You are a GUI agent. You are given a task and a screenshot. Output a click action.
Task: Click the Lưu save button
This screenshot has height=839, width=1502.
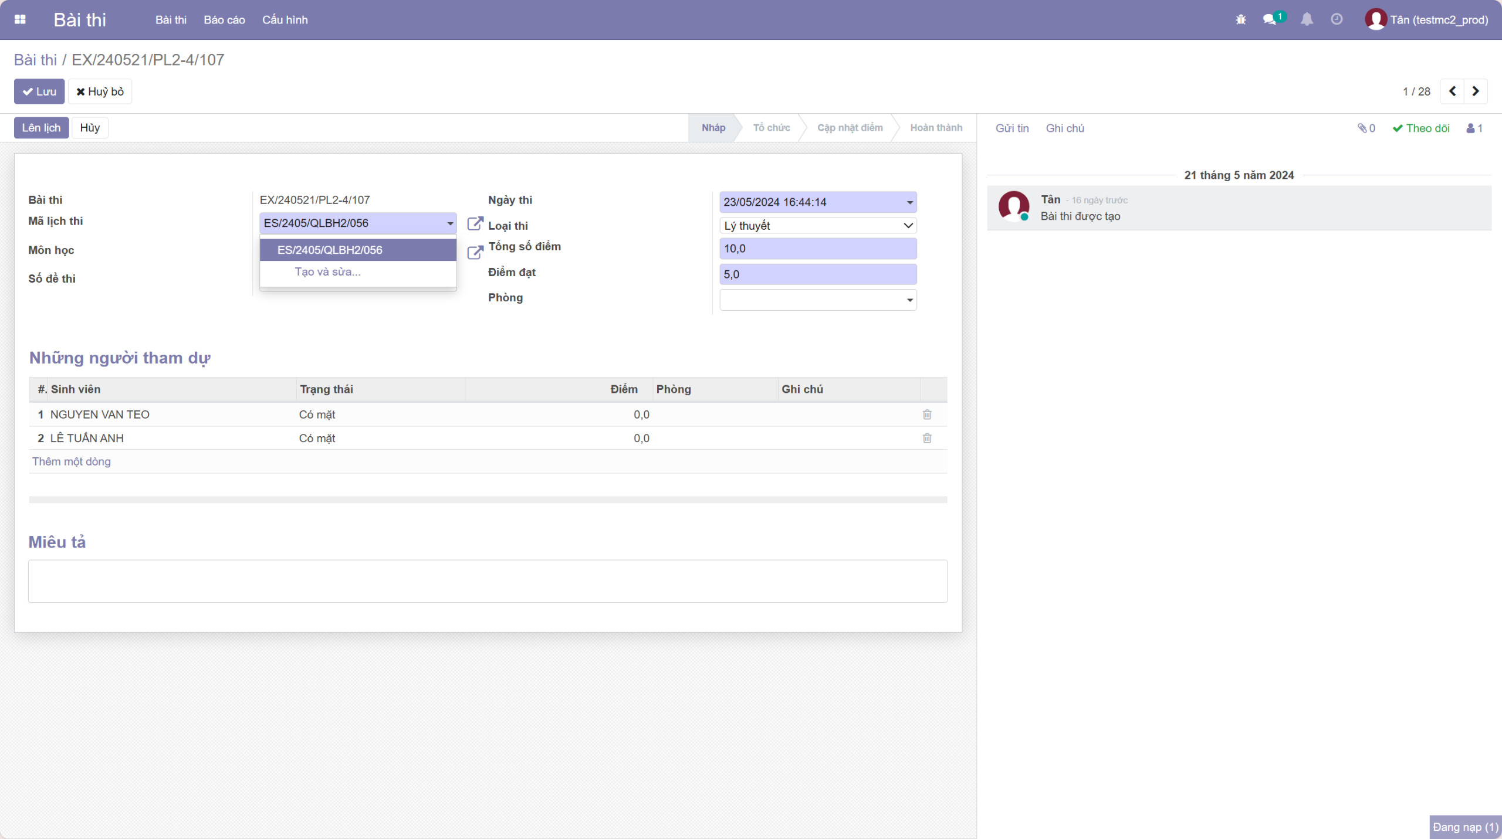pyautogui.click(x=39, y=91)
